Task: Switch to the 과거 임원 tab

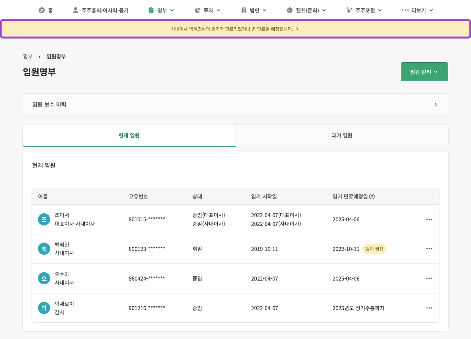Action: tap(341, 136)
